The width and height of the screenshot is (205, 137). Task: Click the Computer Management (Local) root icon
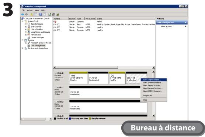[22, 19]
